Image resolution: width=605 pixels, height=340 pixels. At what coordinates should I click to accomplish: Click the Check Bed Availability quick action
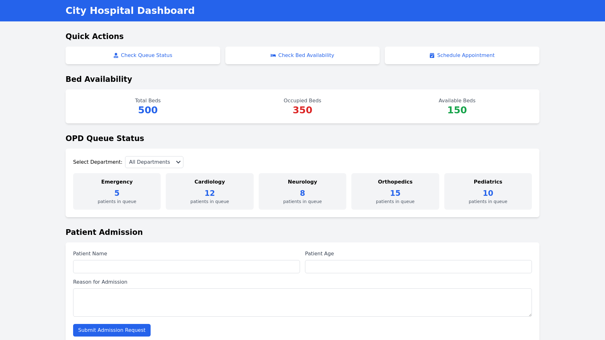pos(302,55)
